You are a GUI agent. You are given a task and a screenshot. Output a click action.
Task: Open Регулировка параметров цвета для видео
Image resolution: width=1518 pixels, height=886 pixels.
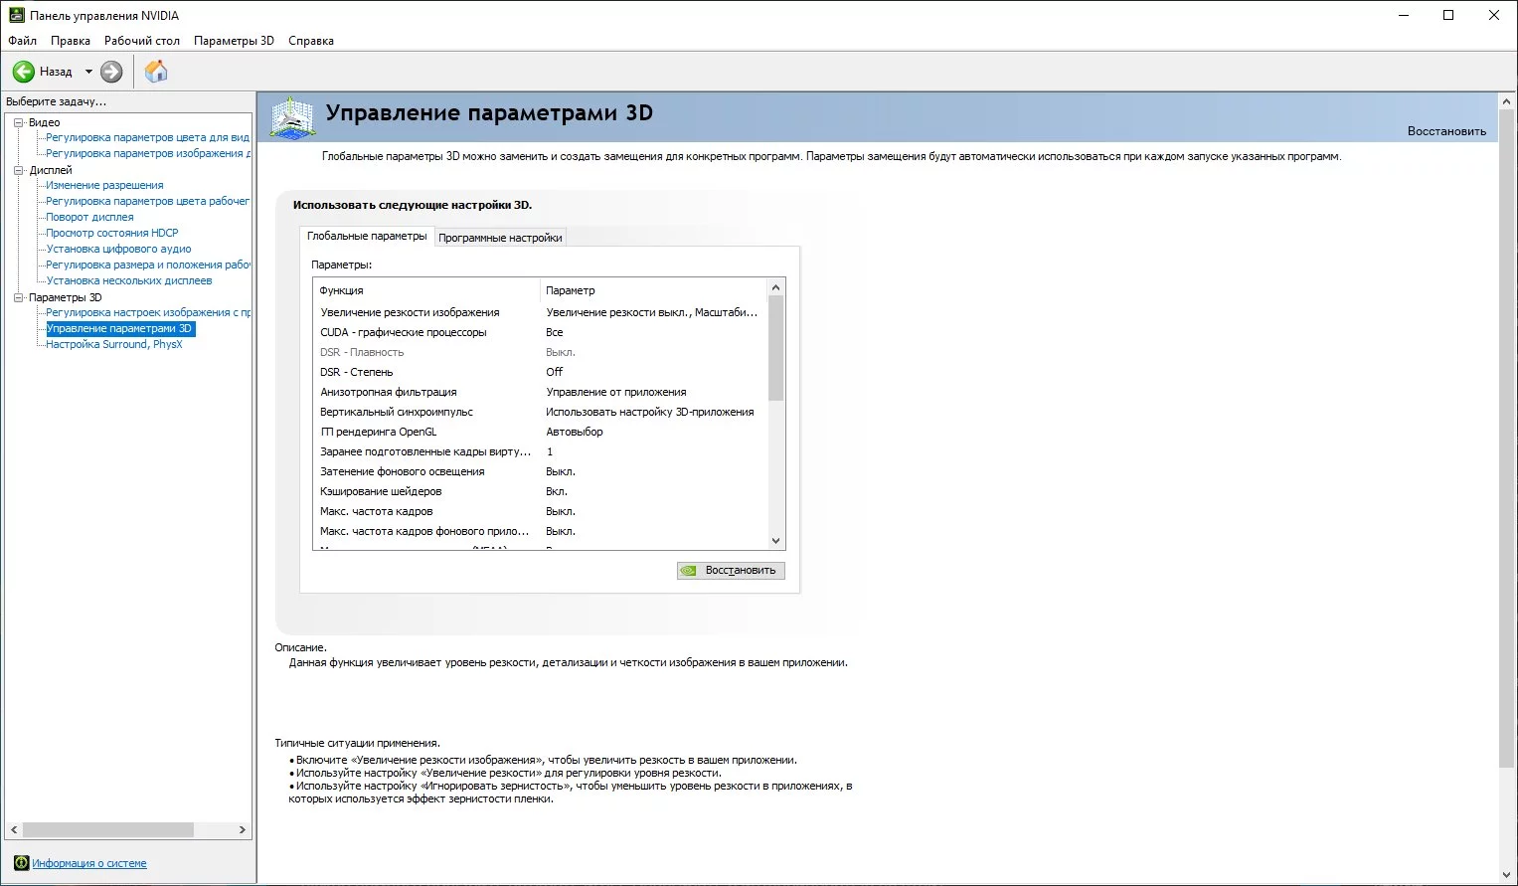[147, 137]
